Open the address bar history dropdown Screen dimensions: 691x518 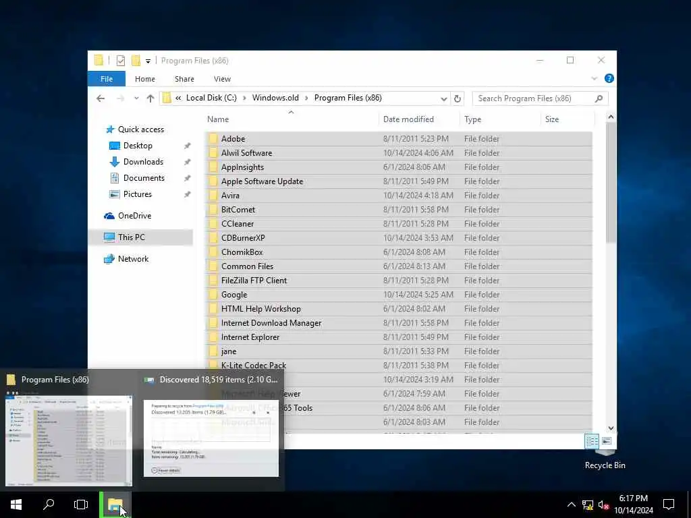(x=444, y=98)
